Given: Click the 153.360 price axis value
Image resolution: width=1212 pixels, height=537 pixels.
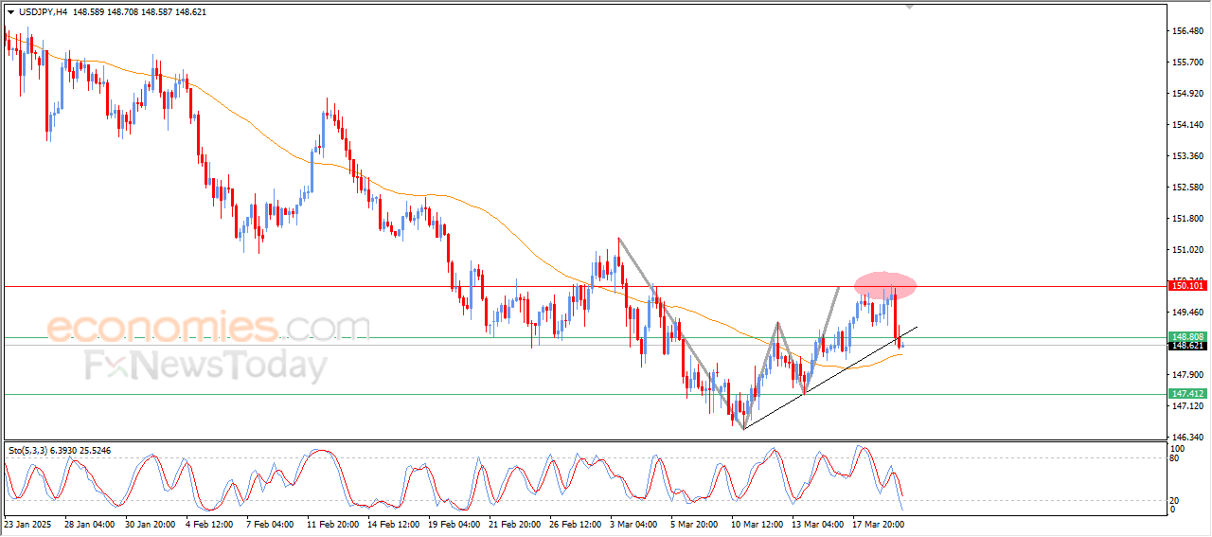Looking at the screenshot, I should pyautogui.click(x=1187, y=156).
